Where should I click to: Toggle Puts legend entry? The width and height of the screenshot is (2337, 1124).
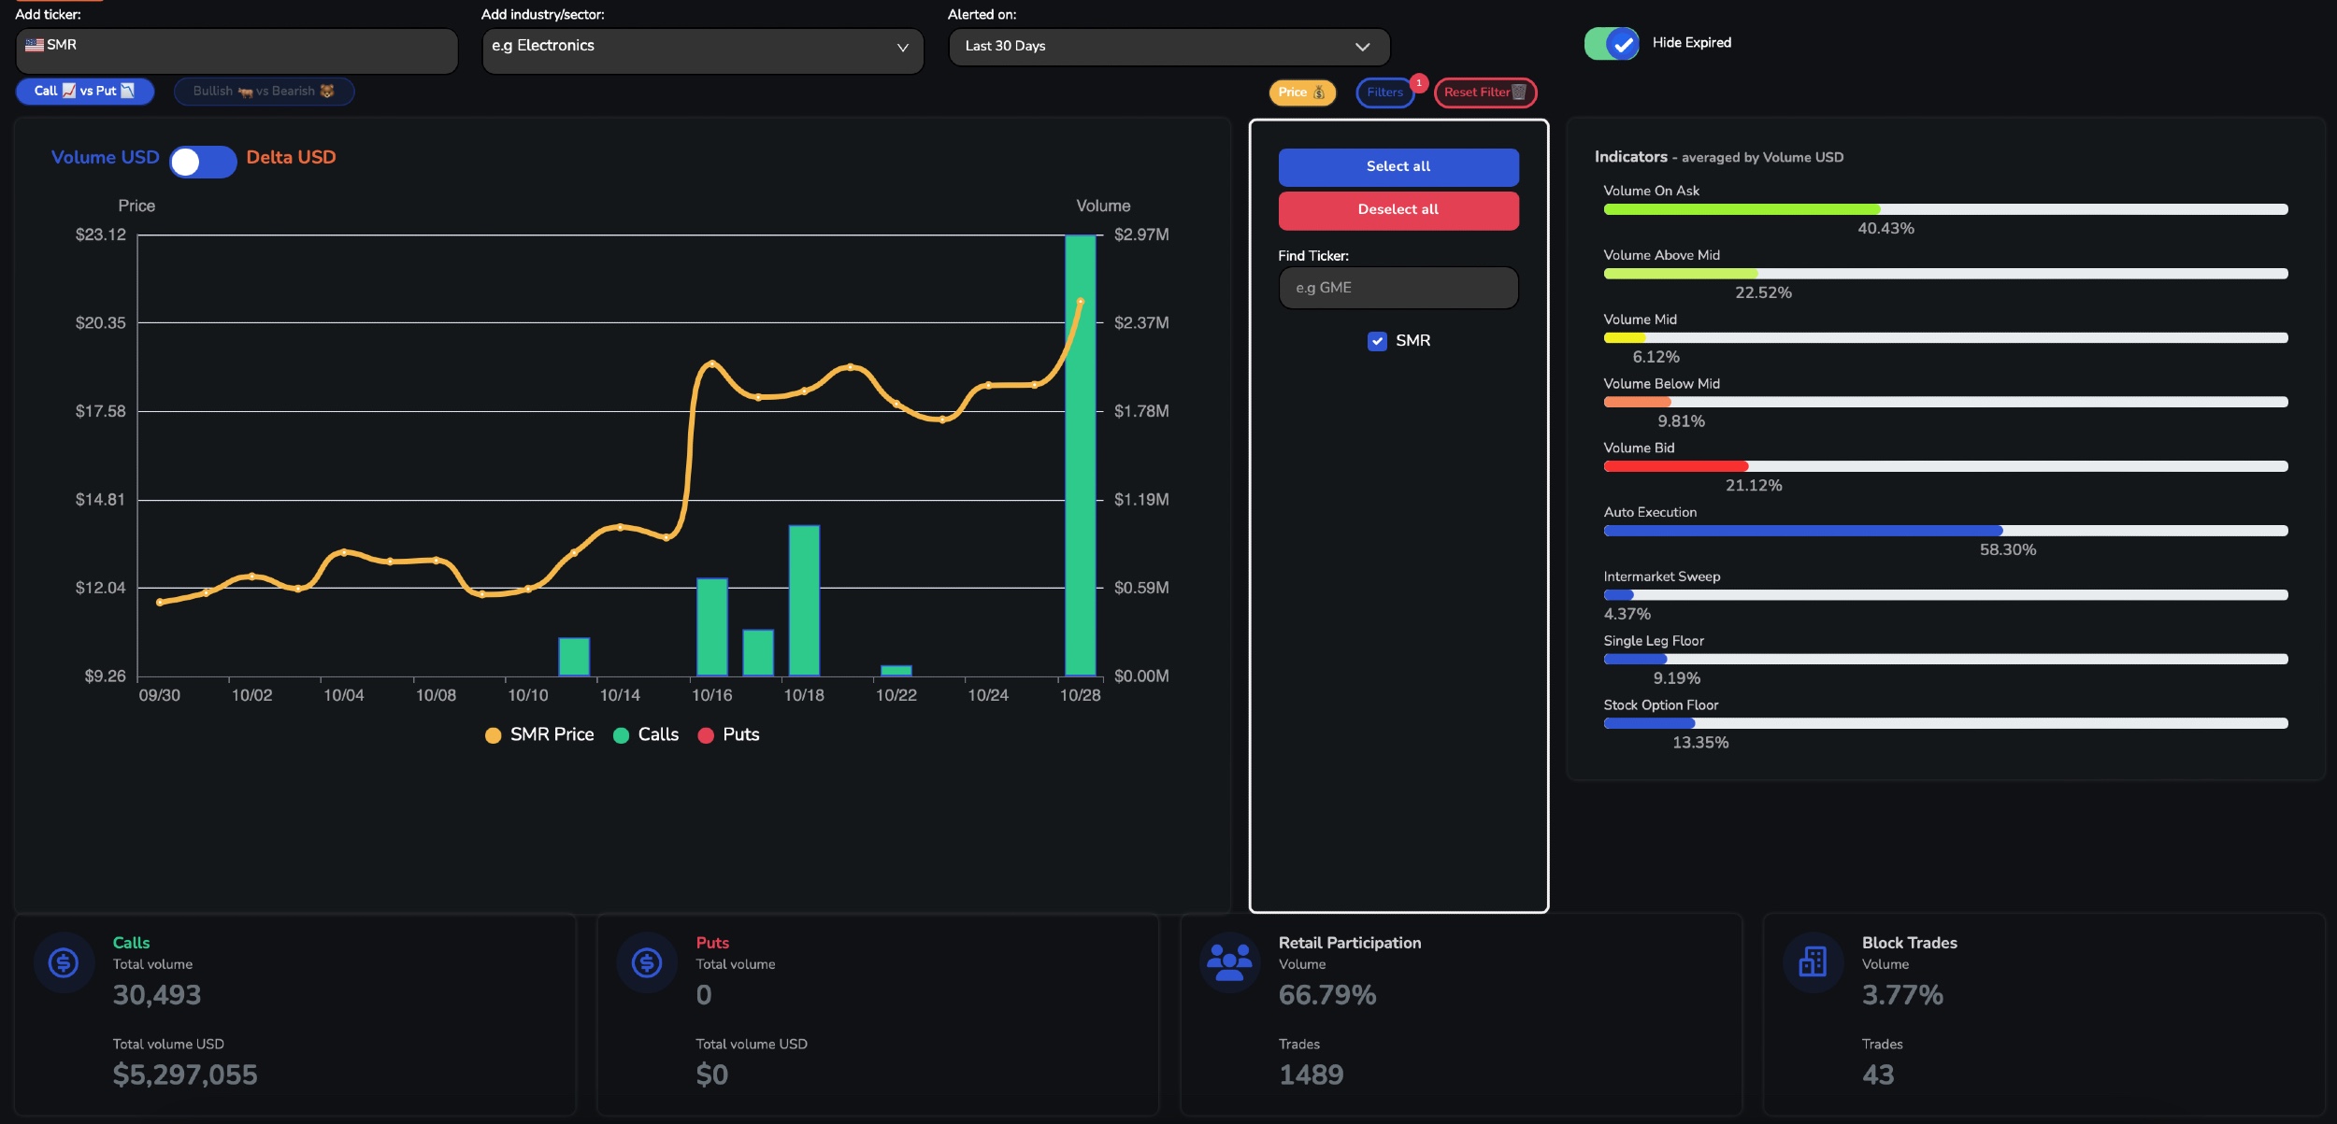pos(728,734)
